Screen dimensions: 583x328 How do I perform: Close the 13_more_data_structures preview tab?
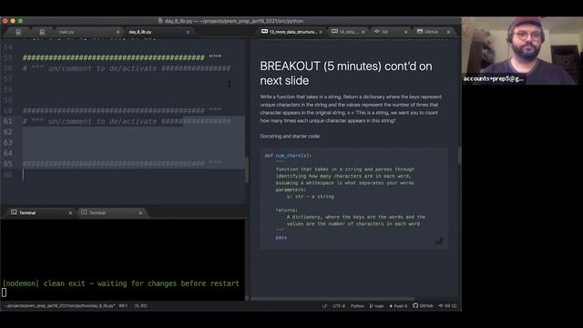point(321,32)
